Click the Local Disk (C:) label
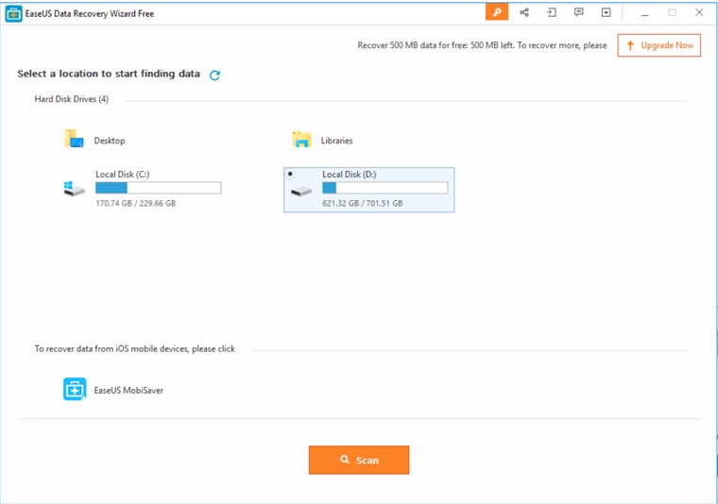718x504 pixels. (x=122, y=175)
